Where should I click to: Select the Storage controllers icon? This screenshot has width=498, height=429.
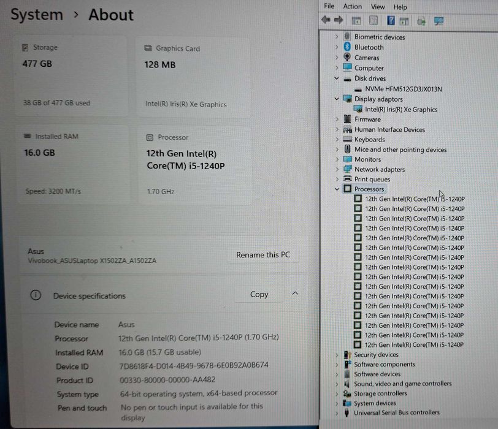click(347, 393)
